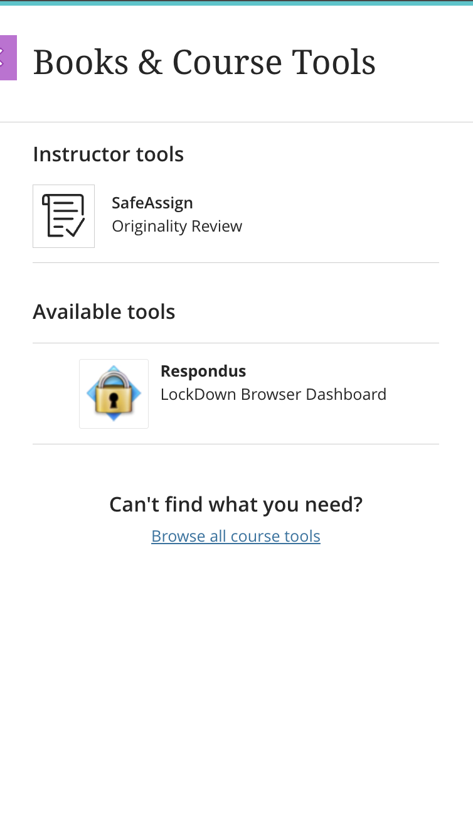Image resolution: width=473 pixels, height=821 pixels.
Task: Click empty area below the Browse link
Action: (236, 659)
